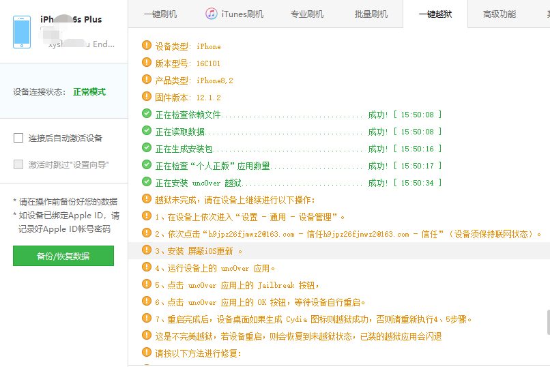Switch to 一键刷机 tab

pos(160,14)
